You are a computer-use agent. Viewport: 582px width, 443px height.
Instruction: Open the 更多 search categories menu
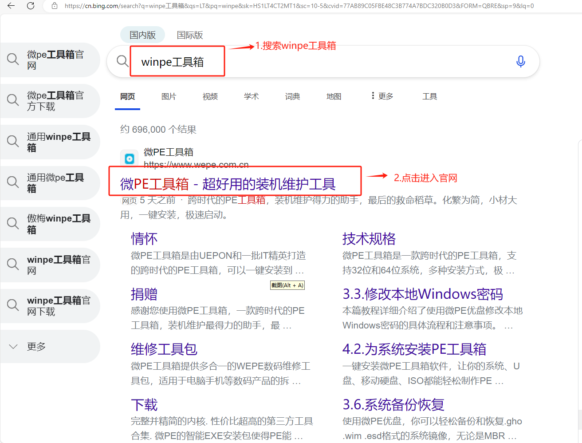382,96
